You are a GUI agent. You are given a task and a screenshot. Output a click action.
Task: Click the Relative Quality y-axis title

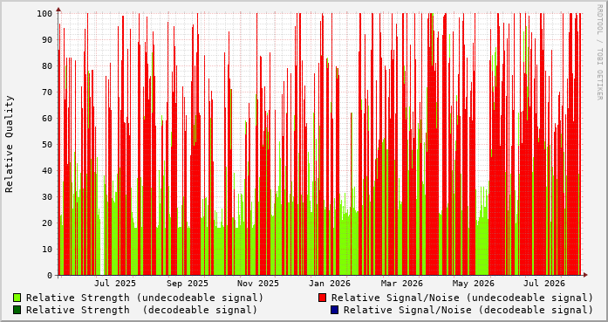click(x=10, y=144)
